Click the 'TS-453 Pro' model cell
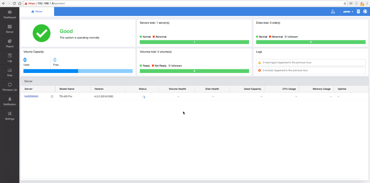The height and width of the screenshot is (183, 370). pos(66,96)
